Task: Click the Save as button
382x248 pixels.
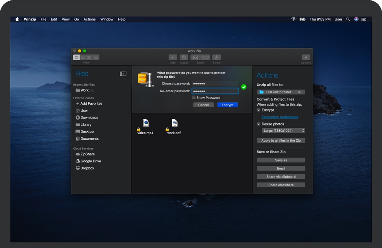Action: (x=281, y=160)
